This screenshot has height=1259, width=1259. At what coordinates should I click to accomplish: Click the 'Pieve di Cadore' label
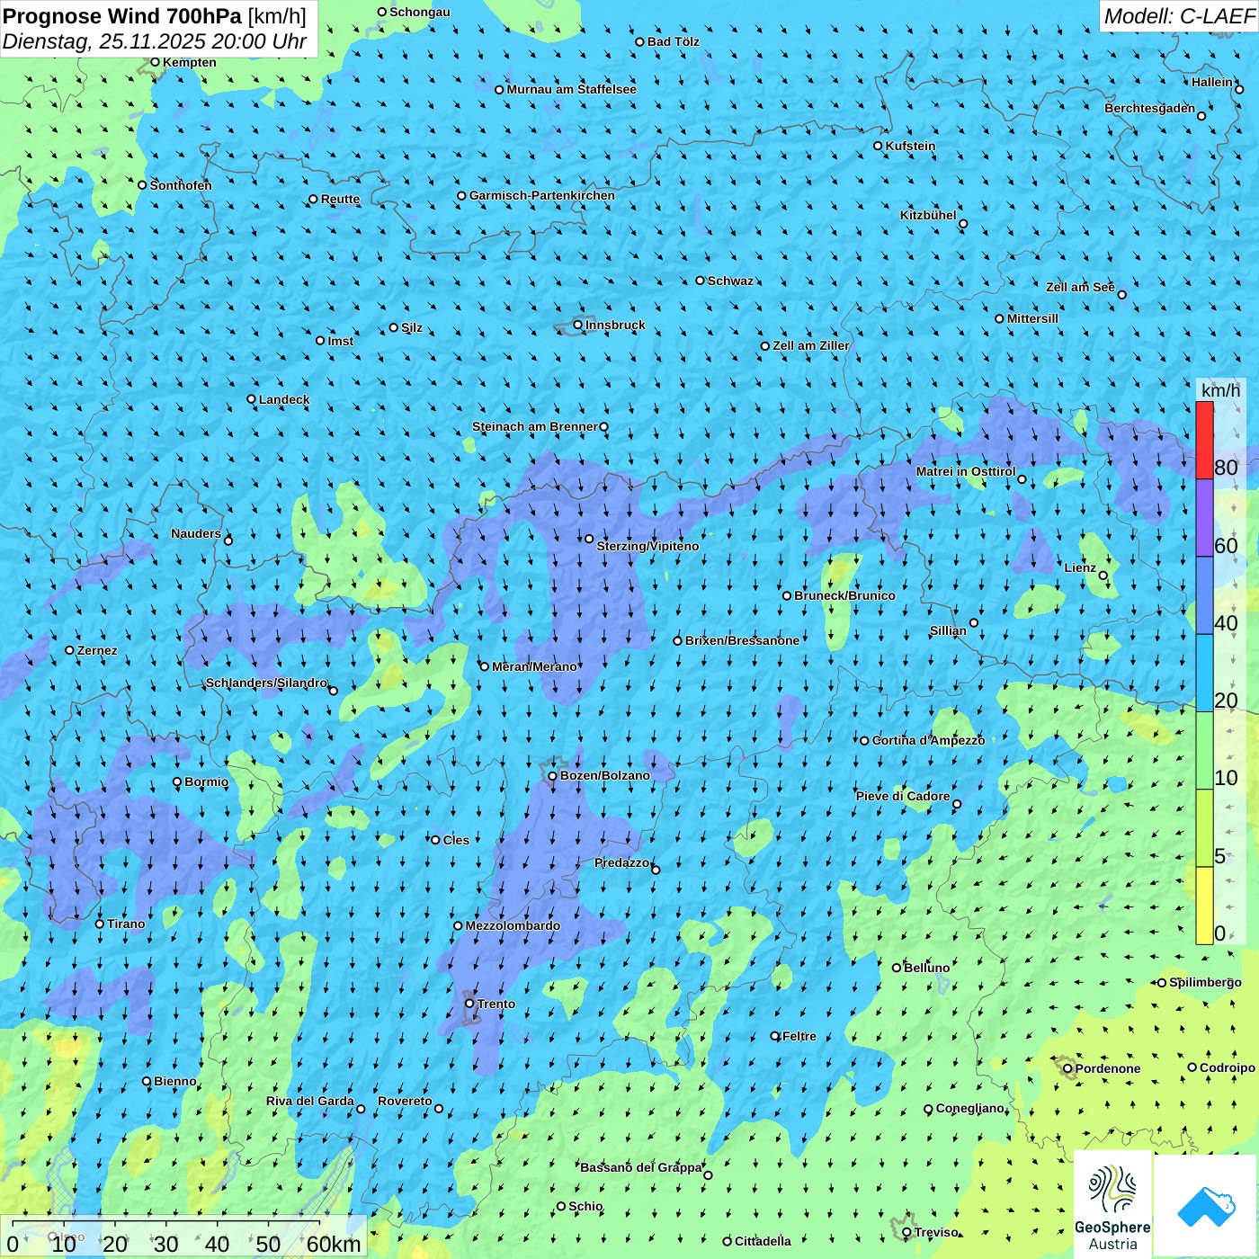click(x=903, y=796)
